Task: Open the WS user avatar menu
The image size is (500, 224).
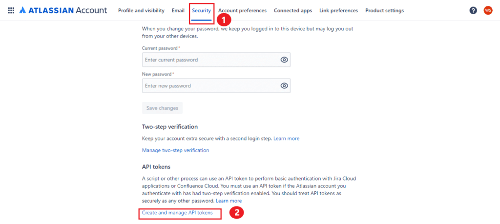Action: [x=488, y=10]
